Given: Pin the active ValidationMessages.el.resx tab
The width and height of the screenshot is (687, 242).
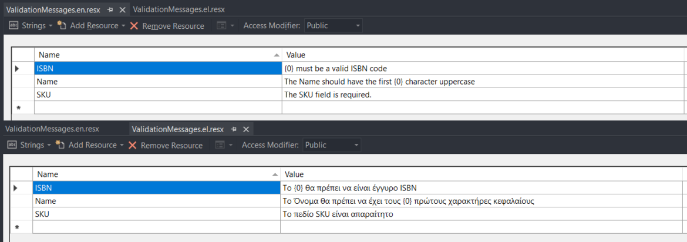Looking at the screenshot, I should click(234, 129).
